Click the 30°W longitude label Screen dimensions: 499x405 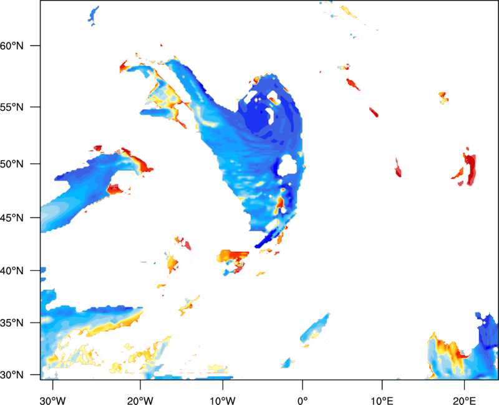(x=53, y=401)
